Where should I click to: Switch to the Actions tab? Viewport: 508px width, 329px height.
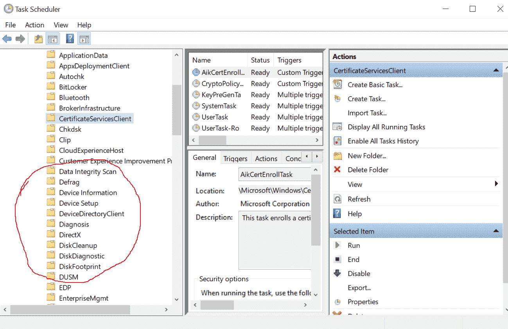click(266, 158)
